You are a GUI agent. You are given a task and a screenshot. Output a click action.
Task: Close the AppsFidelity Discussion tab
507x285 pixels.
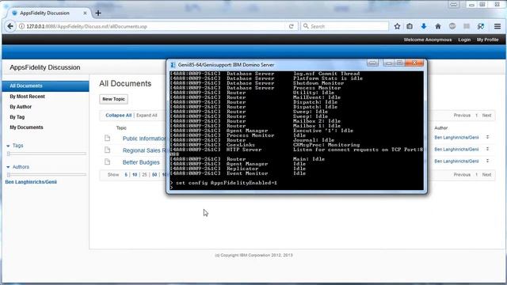pyautogui.click(x=85, y=13)
